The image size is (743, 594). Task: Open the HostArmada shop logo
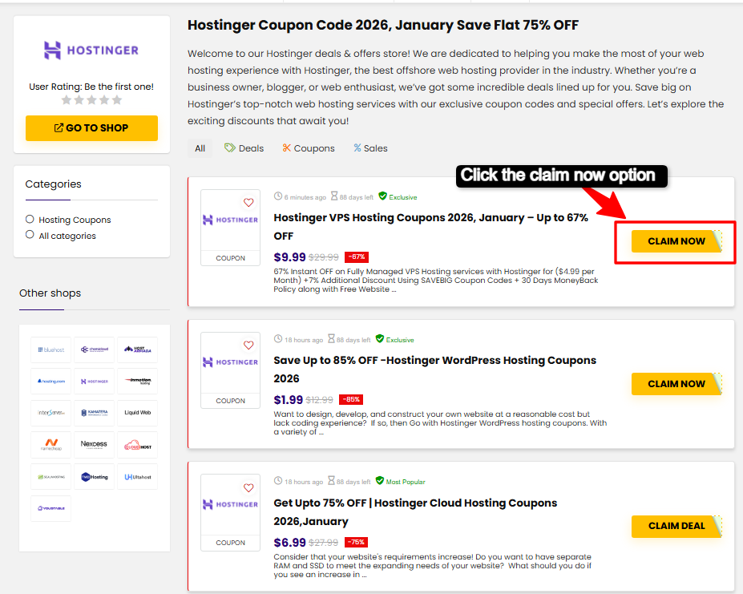137,350
